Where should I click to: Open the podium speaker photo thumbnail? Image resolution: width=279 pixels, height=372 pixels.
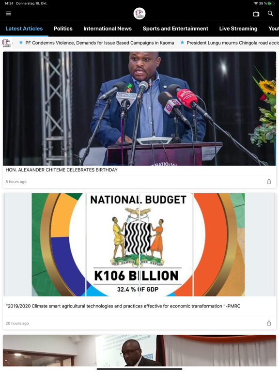pyautogui.click(x=139, y=108)
